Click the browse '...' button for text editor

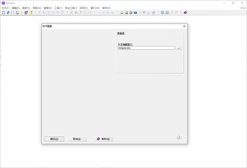pos(179,48)
